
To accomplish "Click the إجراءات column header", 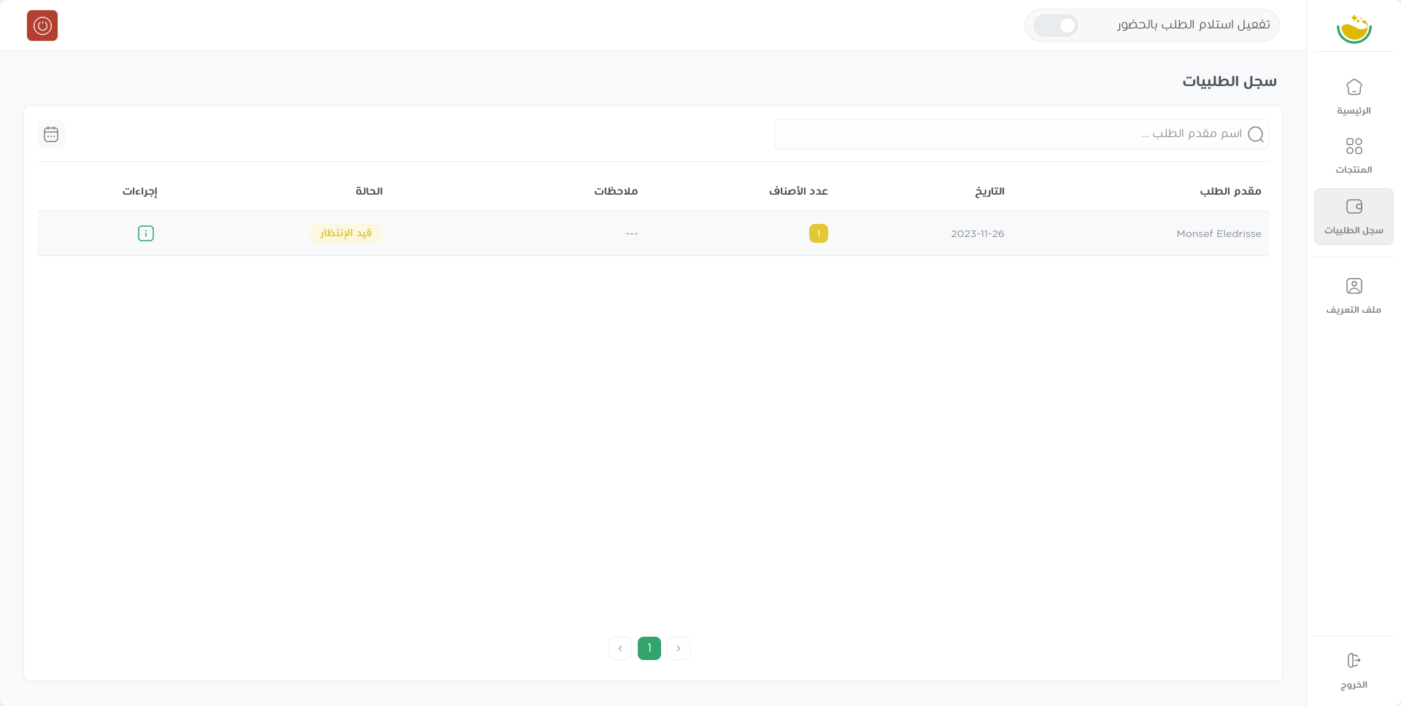I will 140,191.
